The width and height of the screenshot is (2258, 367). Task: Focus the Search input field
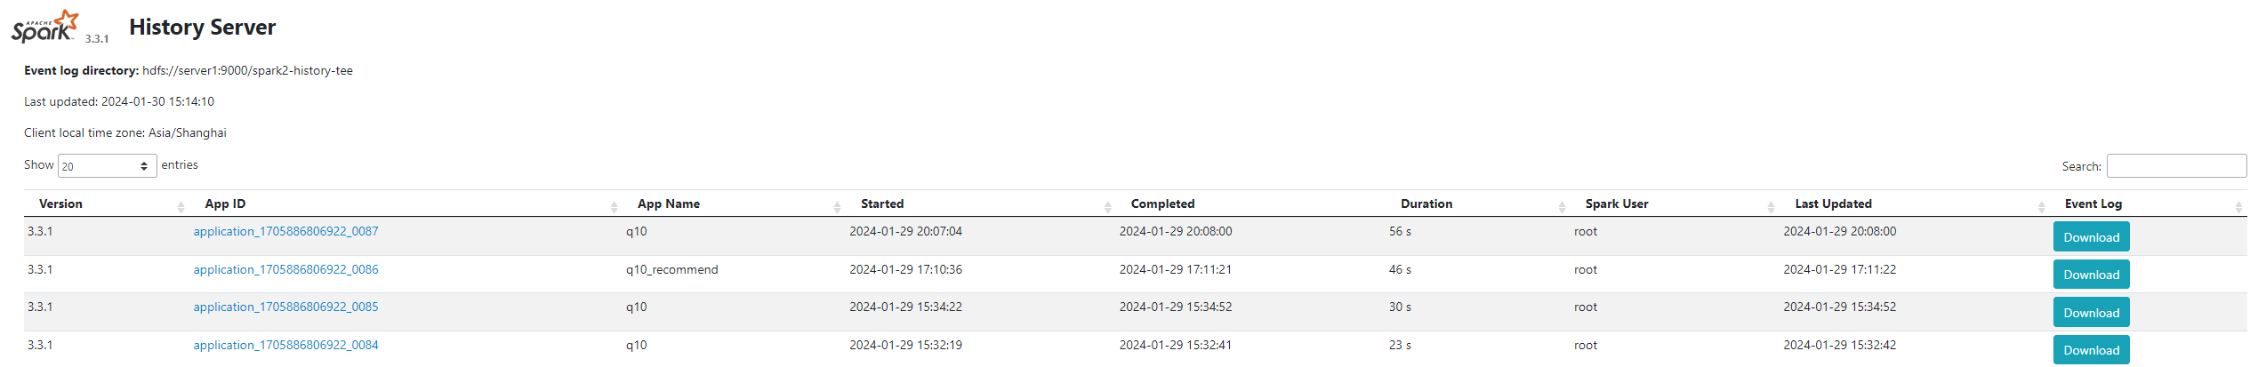click(x=2176, y=166)
